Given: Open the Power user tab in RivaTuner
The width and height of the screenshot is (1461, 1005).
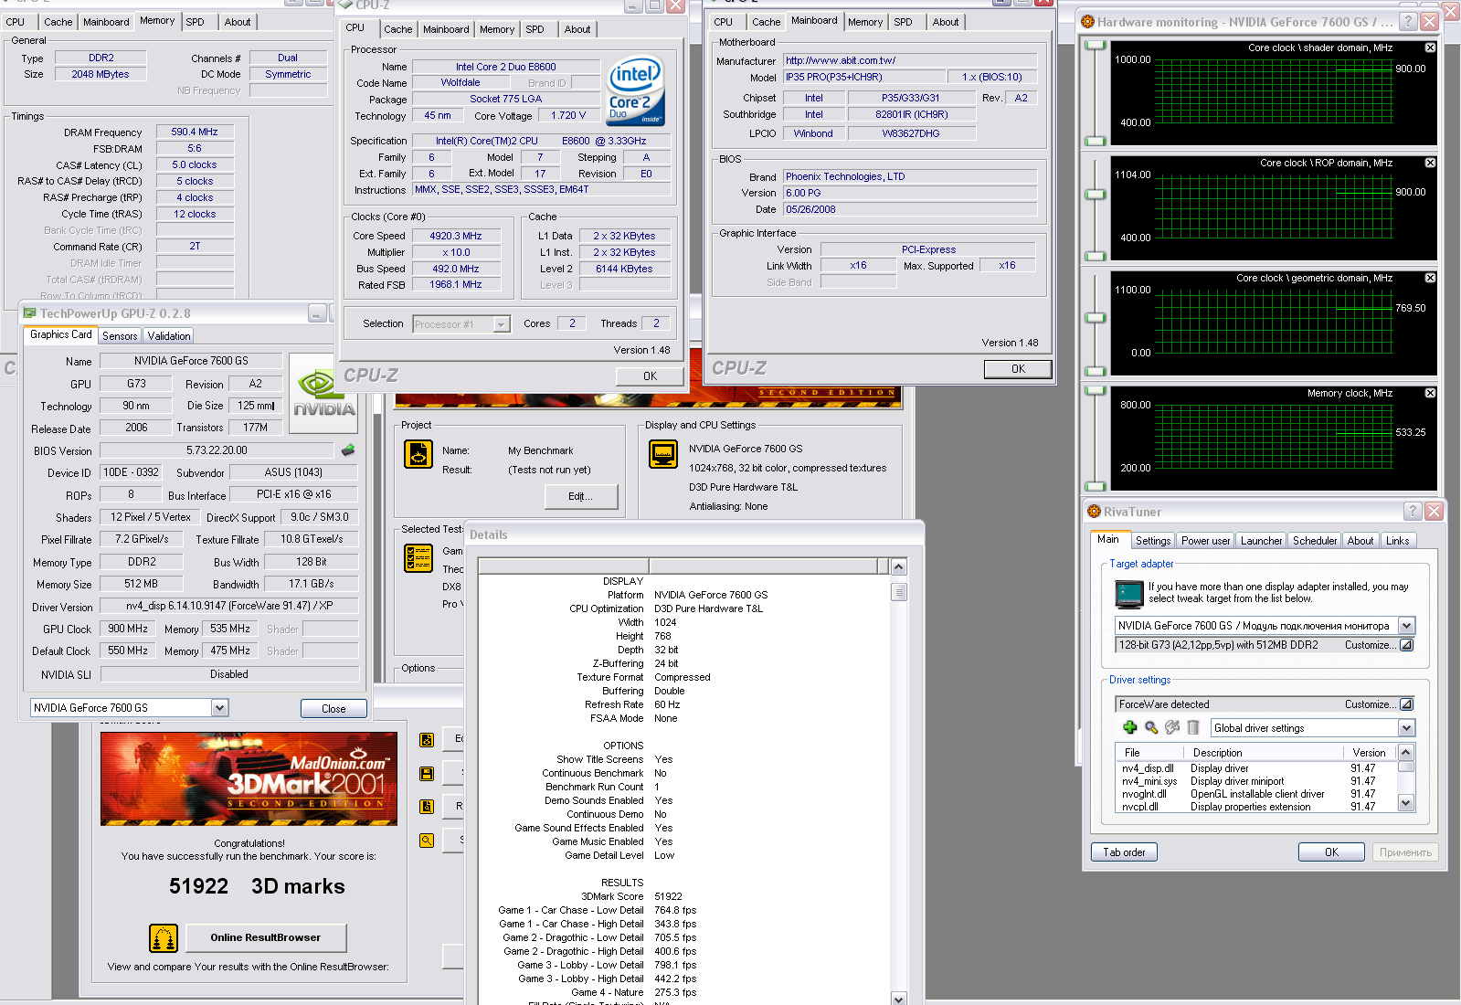Looking at the screenshot, I should (1205, 541).
